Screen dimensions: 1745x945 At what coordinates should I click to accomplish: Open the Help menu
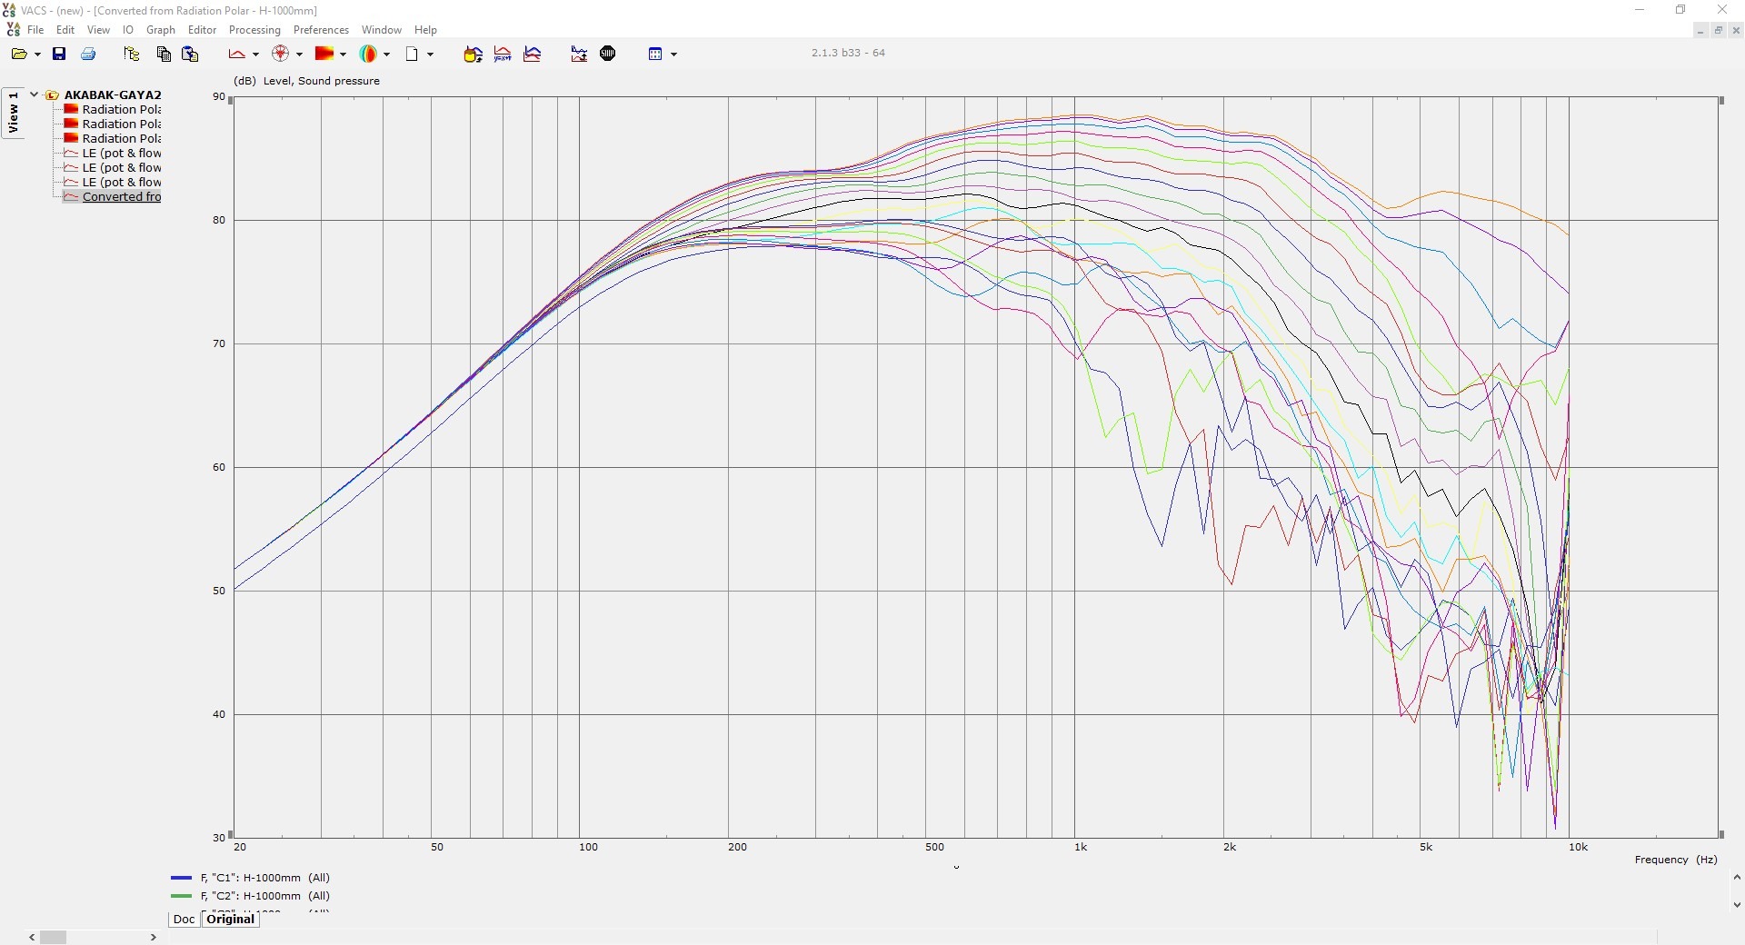pos(425,30)
